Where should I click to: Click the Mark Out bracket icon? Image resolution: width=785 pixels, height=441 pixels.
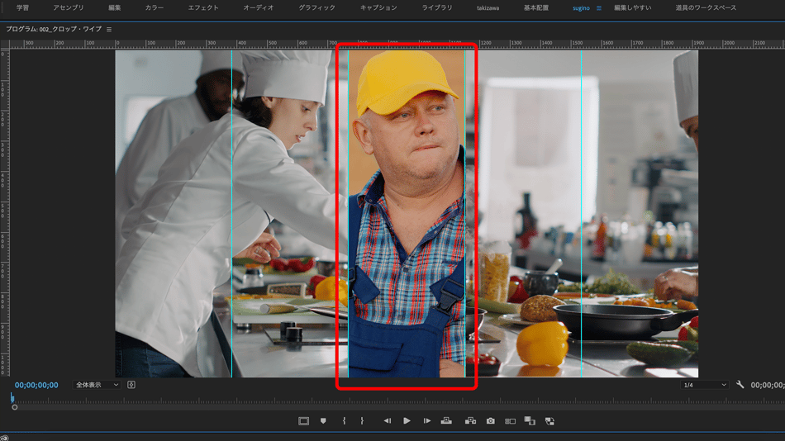click(x=362, y=421)
